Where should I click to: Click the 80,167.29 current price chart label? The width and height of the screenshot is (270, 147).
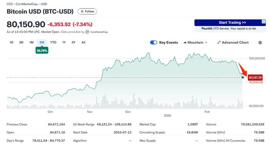(x=255, y=78)
